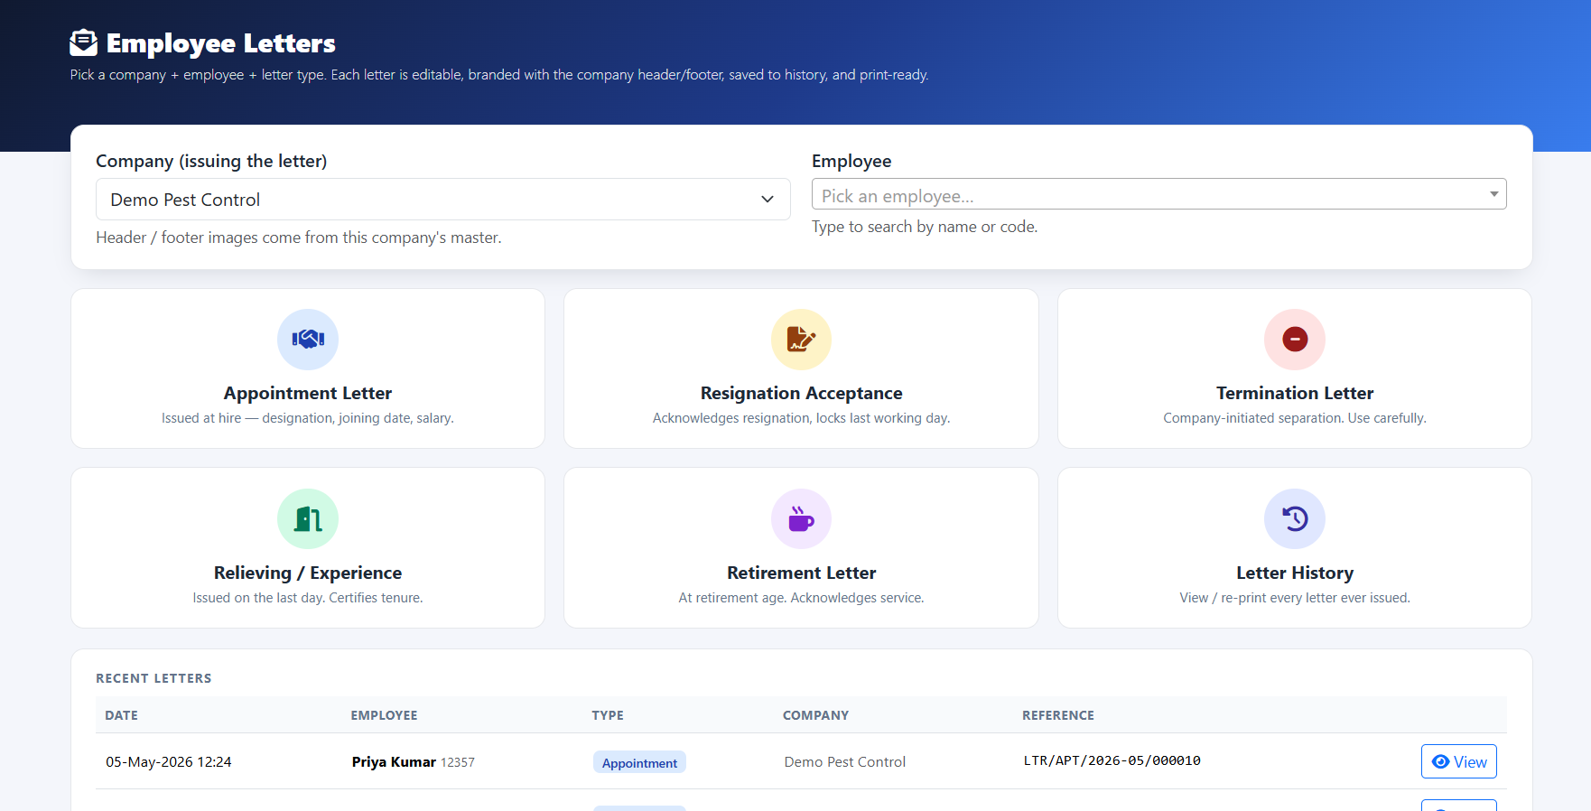Click the REFERENCE column header
Screen dimensions: 1591x811
point(1058,715)
